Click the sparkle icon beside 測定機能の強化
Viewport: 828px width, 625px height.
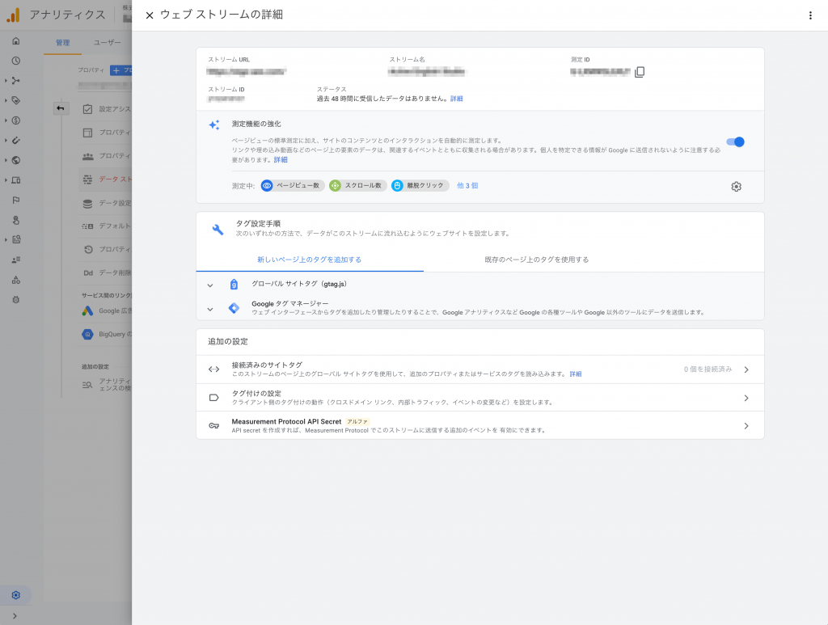click(213, 125)
